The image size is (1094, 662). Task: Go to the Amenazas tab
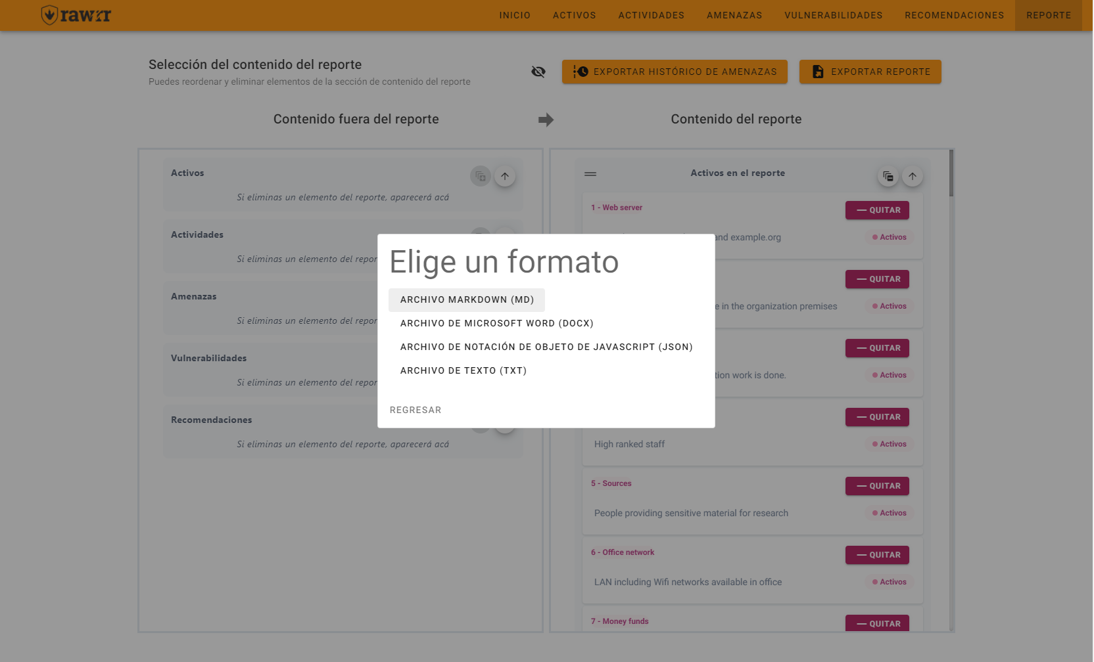pyautogui.click(x=734, y=15)
